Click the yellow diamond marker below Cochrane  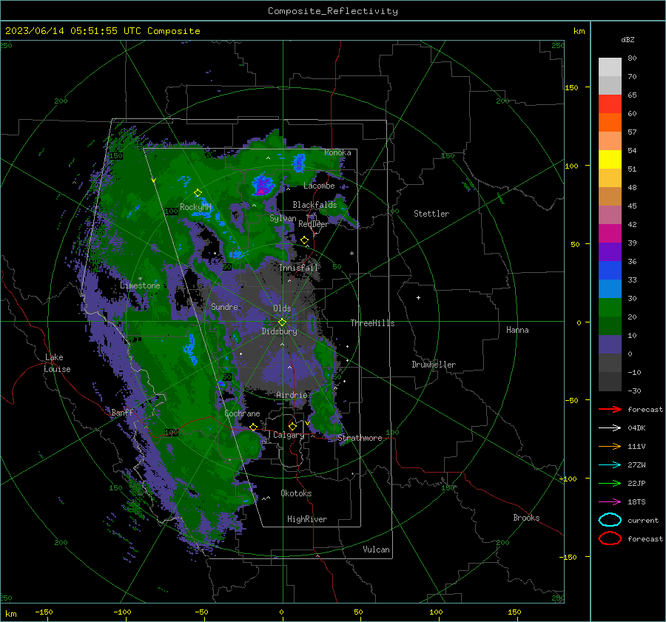point(254,427)
